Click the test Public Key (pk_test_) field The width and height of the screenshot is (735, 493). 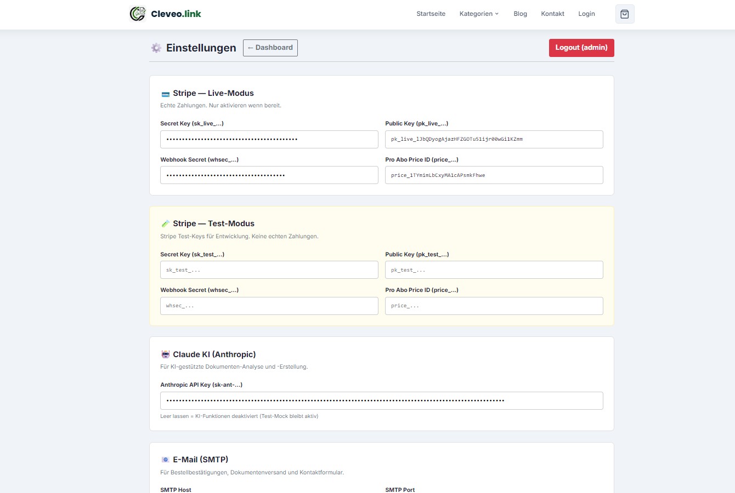click(494, 270)
